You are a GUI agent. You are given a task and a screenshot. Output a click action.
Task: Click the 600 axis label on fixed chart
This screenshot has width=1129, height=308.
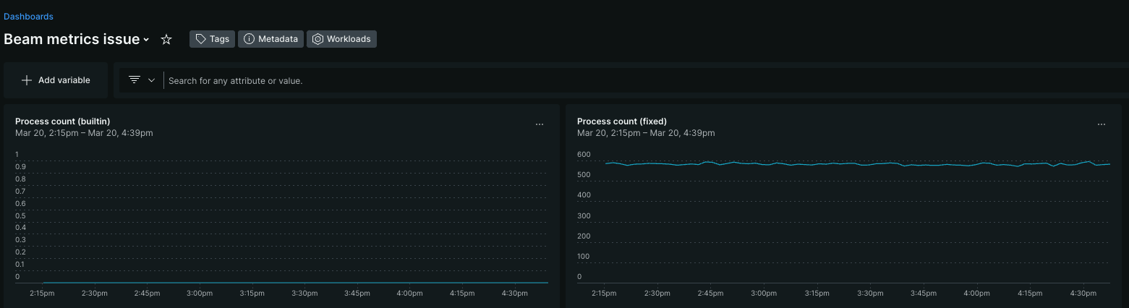(584, 155)
